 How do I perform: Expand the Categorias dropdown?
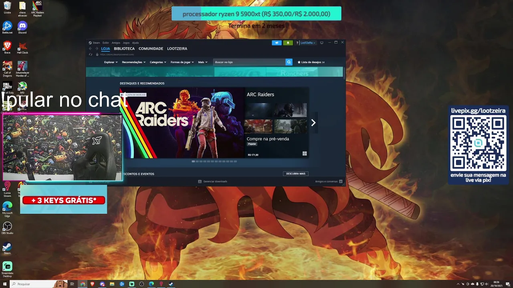158,62
